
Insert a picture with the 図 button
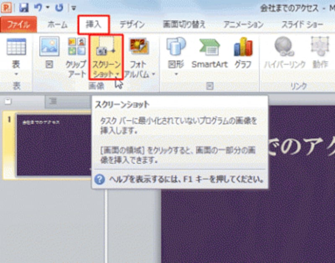pyautogui.click(x=49, y=53)
